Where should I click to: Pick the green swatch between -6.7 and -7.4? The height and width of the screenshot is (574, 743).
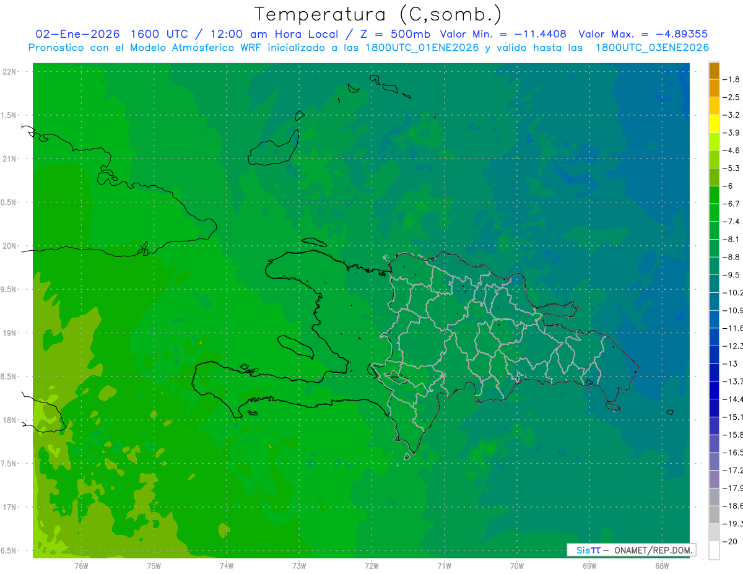[x=714, y=212]
